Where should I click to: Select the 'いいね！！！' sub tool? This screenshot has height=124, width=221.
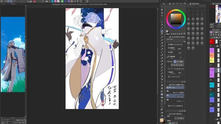click(175, 100)
